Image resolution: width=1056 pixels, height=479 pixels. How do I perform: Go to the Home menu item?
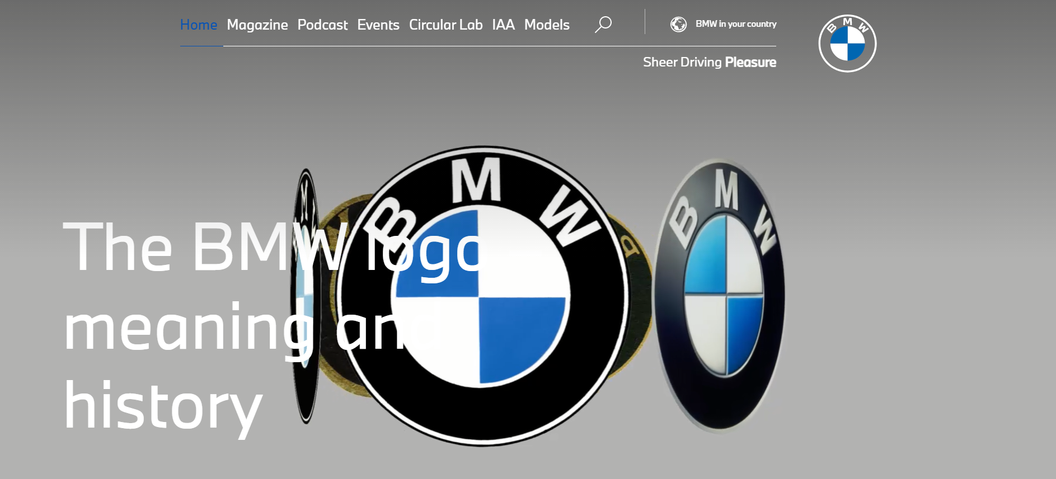pyautogui.click(x=199, y=25)
